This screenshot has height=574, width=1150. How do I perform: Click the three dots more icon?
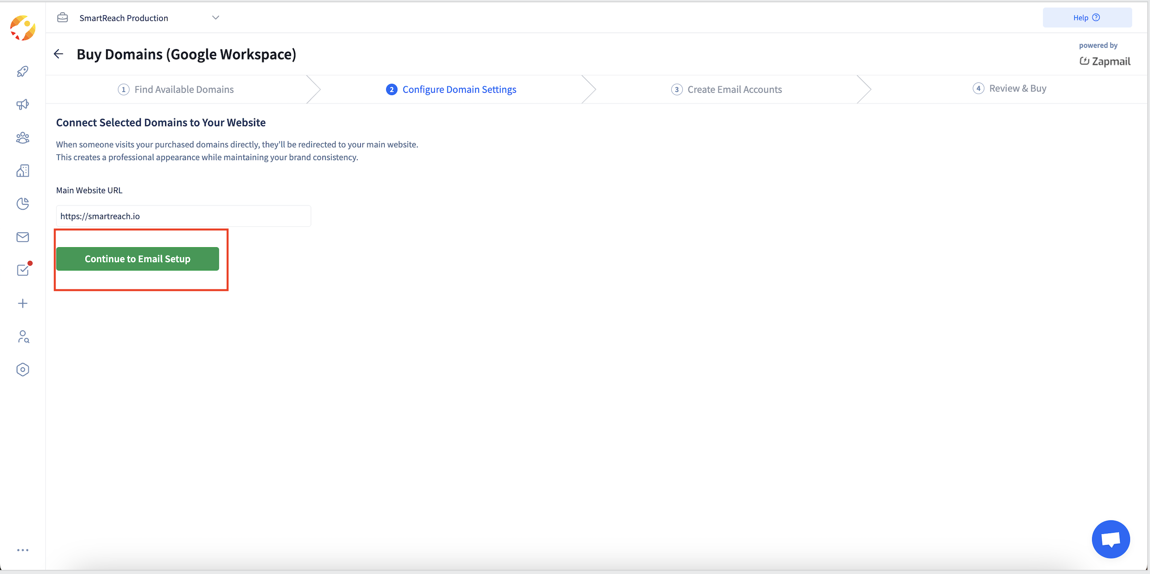23,550
